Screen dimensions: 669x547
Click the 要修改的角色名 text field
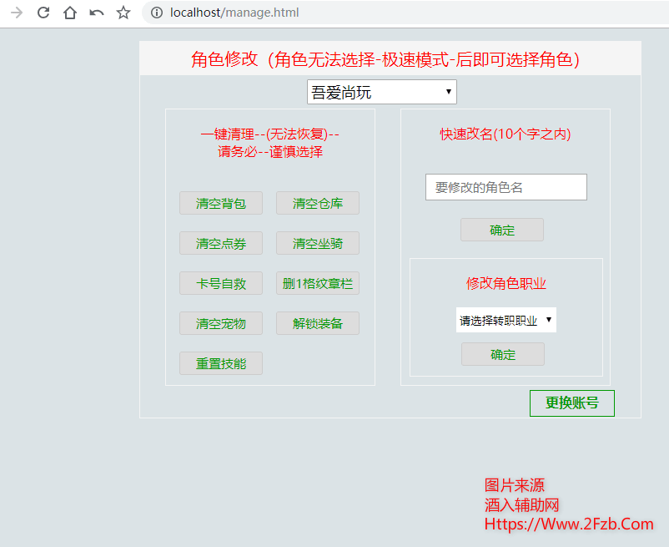click(x=506, y=187)
